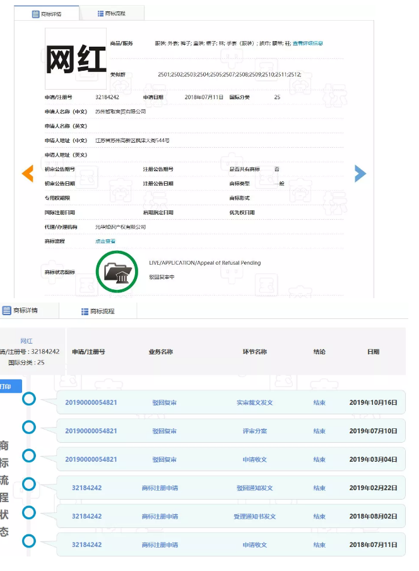Click the date 2019年07月10日
419x571 pixels.
373,431
